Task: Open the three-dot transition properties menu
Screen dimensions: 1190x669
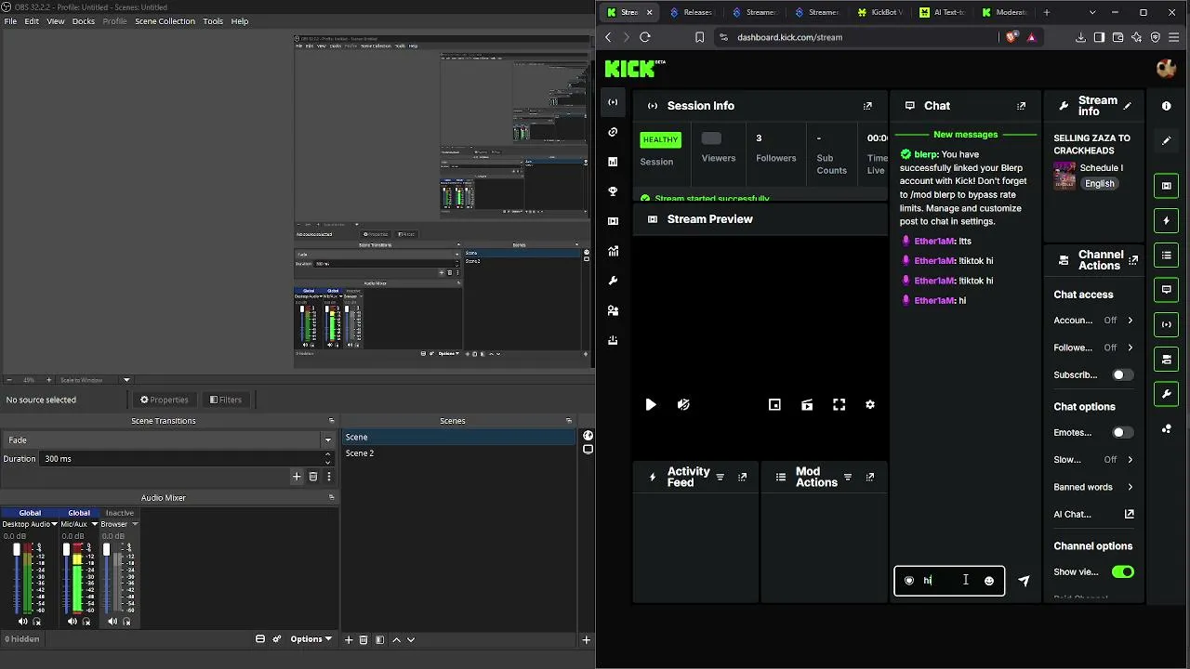Action: point(328,477)
